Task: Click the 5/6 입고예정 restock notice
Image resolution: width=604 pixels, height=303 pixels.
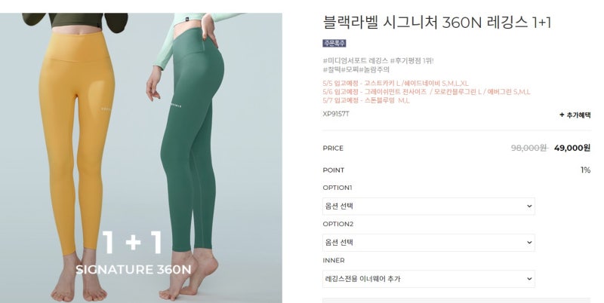Action: point(427,92)
